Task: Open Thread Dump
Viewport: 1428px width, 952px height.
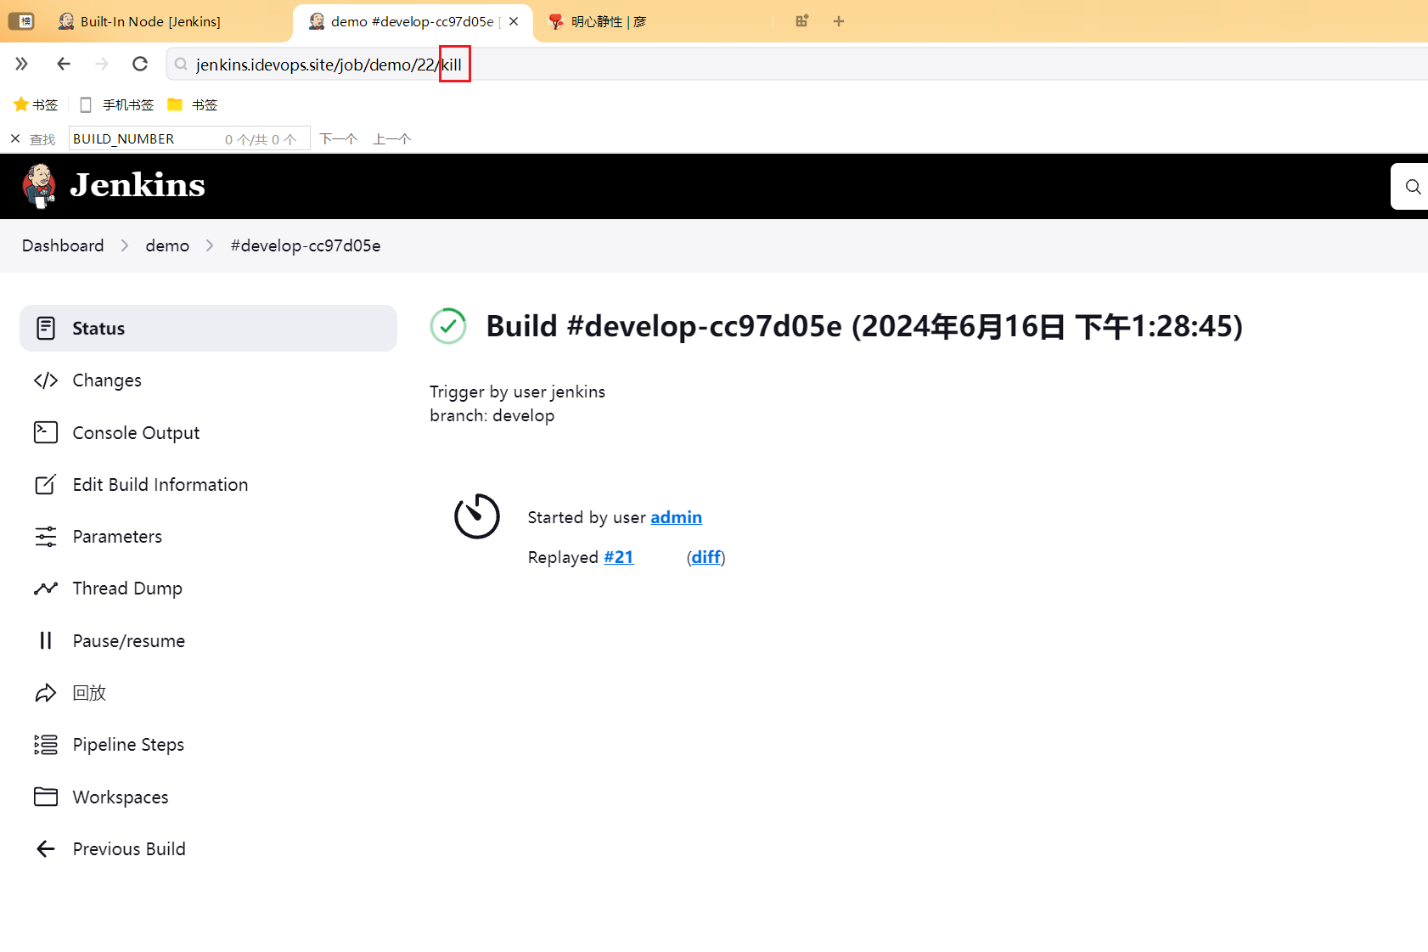Action: pyautogui.click(x=208, y=589)
